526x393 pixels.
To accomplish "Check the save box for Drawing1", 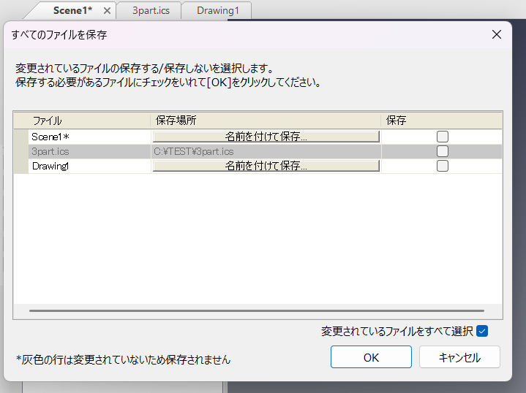I will (x=443, y=166).
